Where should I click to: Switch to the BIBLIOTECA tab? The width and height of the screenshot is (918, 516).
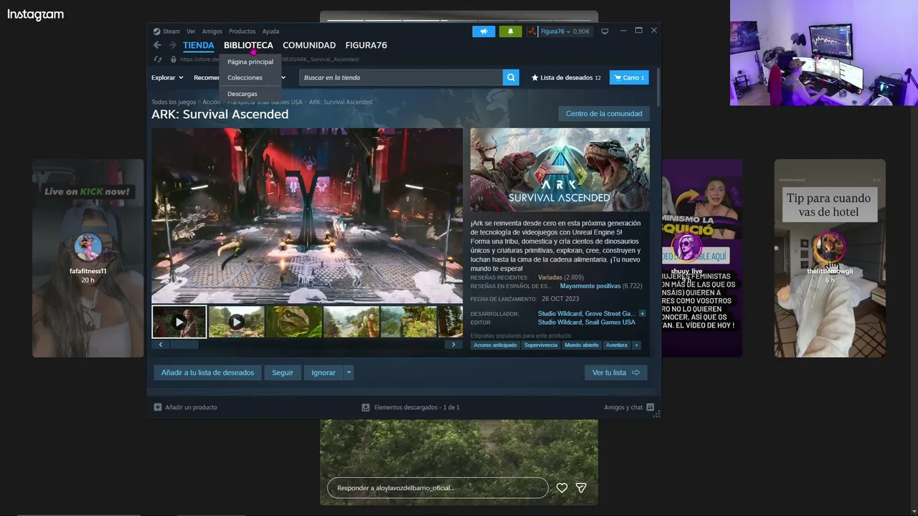(x=248, y=45)
